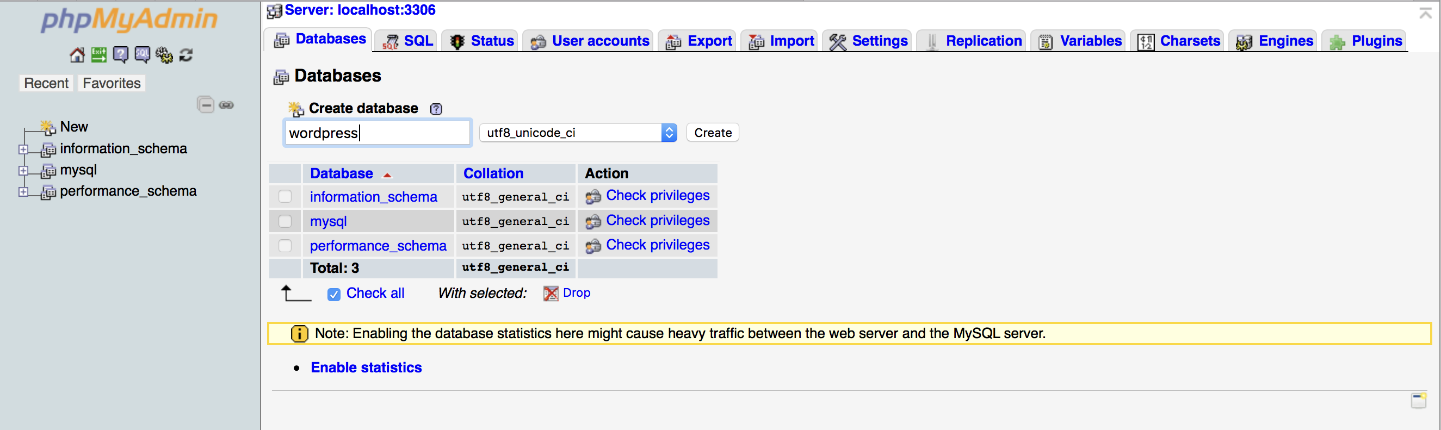Image resolution: width=1441 pixels, height=430 pixels.
Task: Open the User accounts tab
Action: (x=589, y=41)
